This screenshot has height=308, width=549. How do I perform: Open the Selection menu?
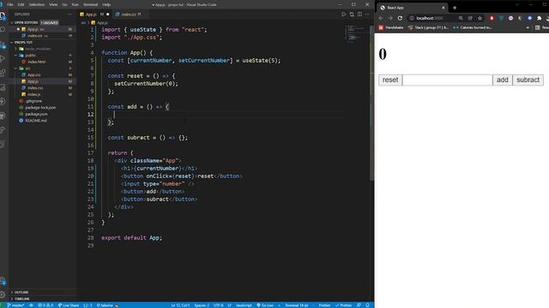coord(37,4)
